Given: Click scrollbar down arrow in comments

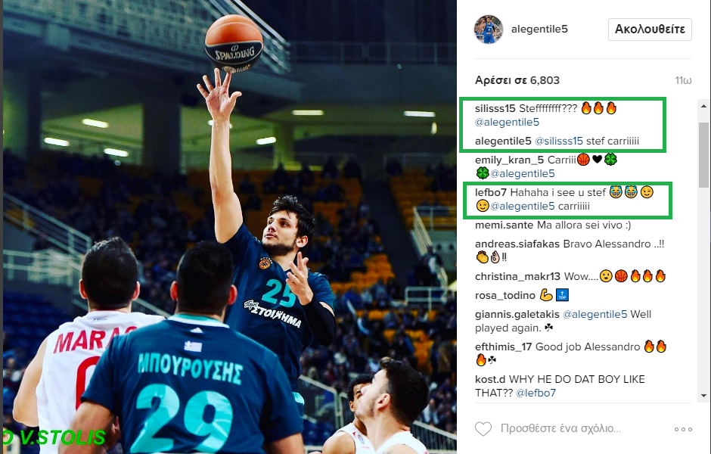Looking at the screenshot, I should [x=703, y=396].
